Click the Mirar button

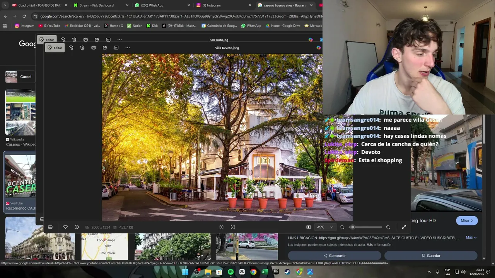[x=467, y=221]
